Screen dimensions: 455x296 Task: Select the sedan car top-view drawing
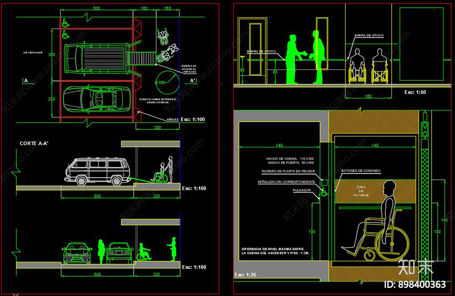pos(96,99)
